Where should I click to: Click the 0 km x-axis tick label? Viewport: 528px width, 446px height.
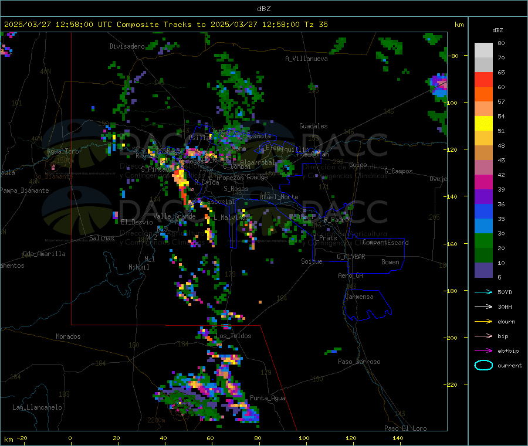pos(70,438)
